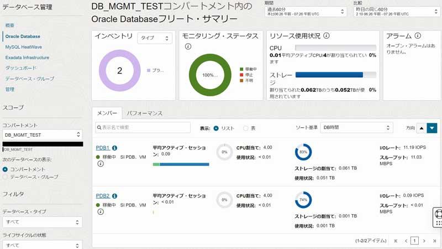Open ライフサイクルの状態 filter dropdown
The height and width of the screenshot is (249, 442).
[x=43, y=245]
